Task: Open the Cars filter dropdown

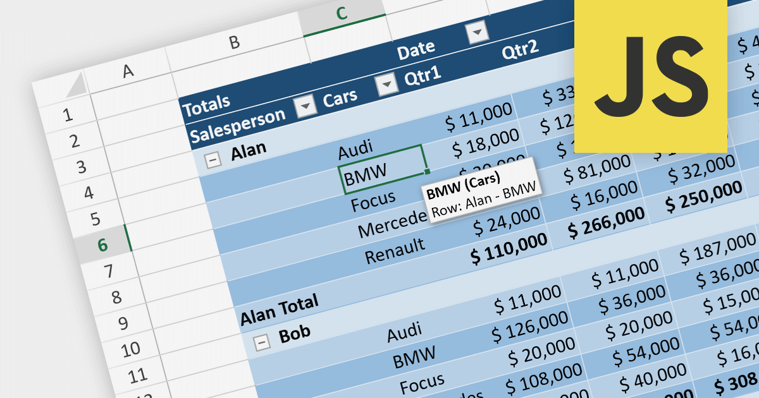Action: (x=385, y=86)
